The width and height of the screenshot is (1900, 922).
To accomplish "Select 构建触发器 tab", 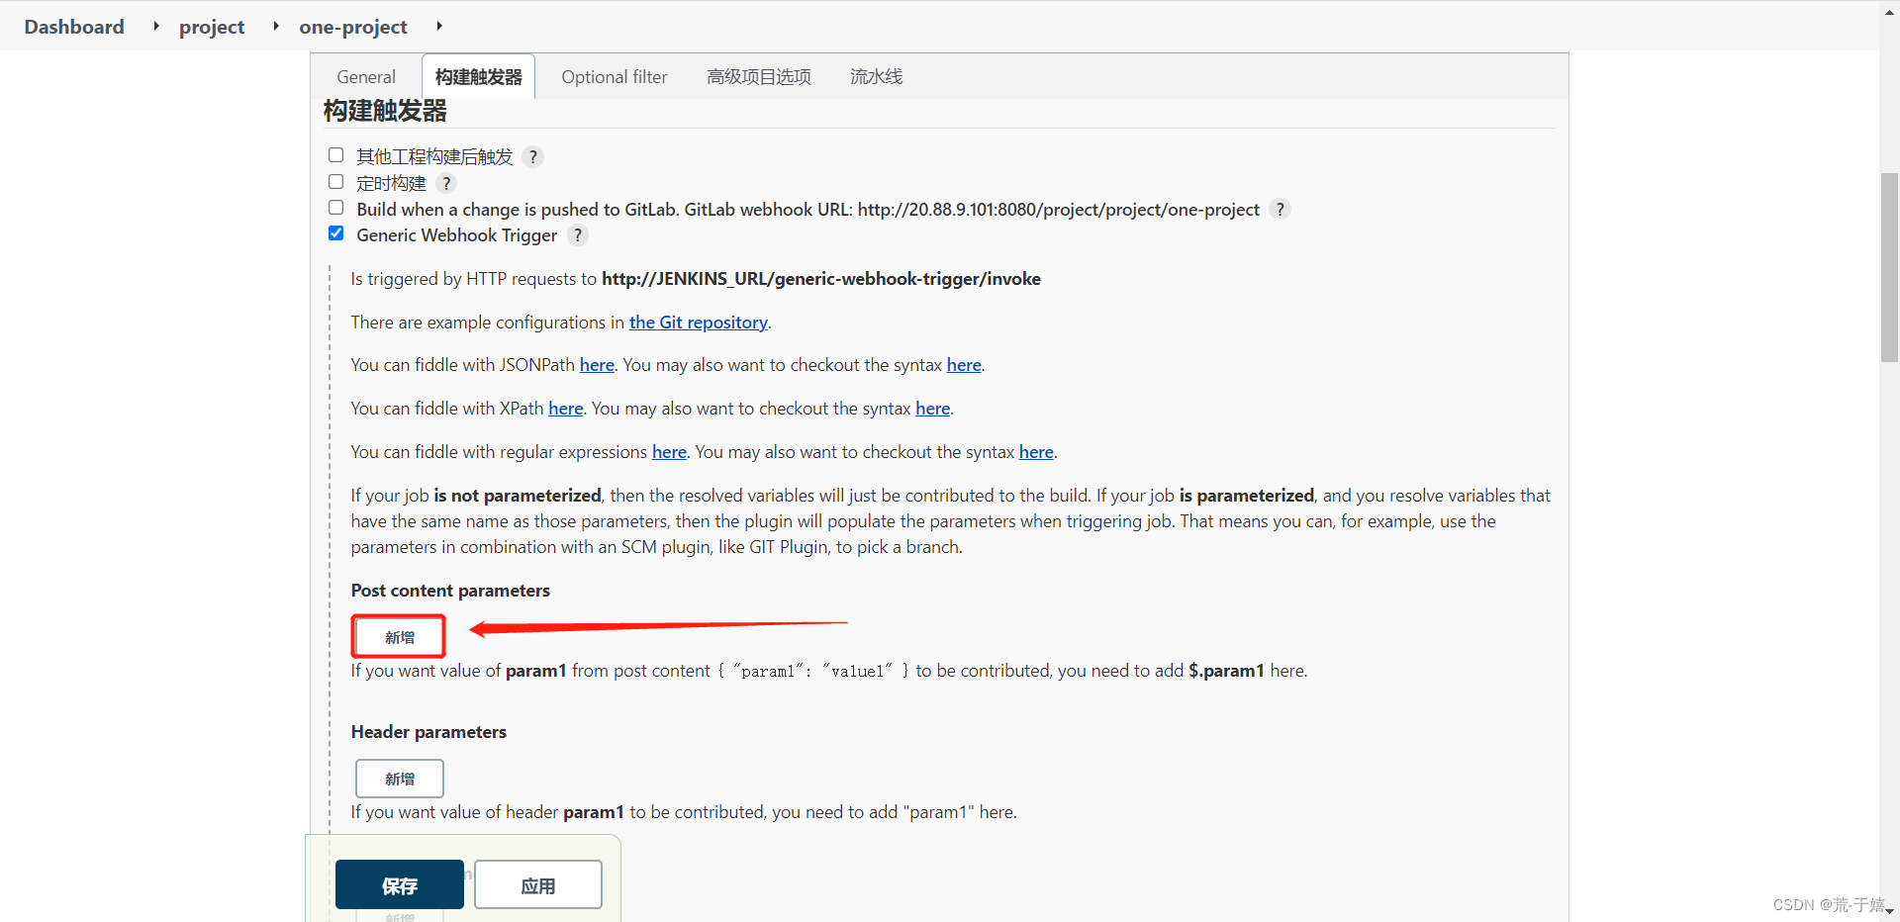I will click(479, 76).
